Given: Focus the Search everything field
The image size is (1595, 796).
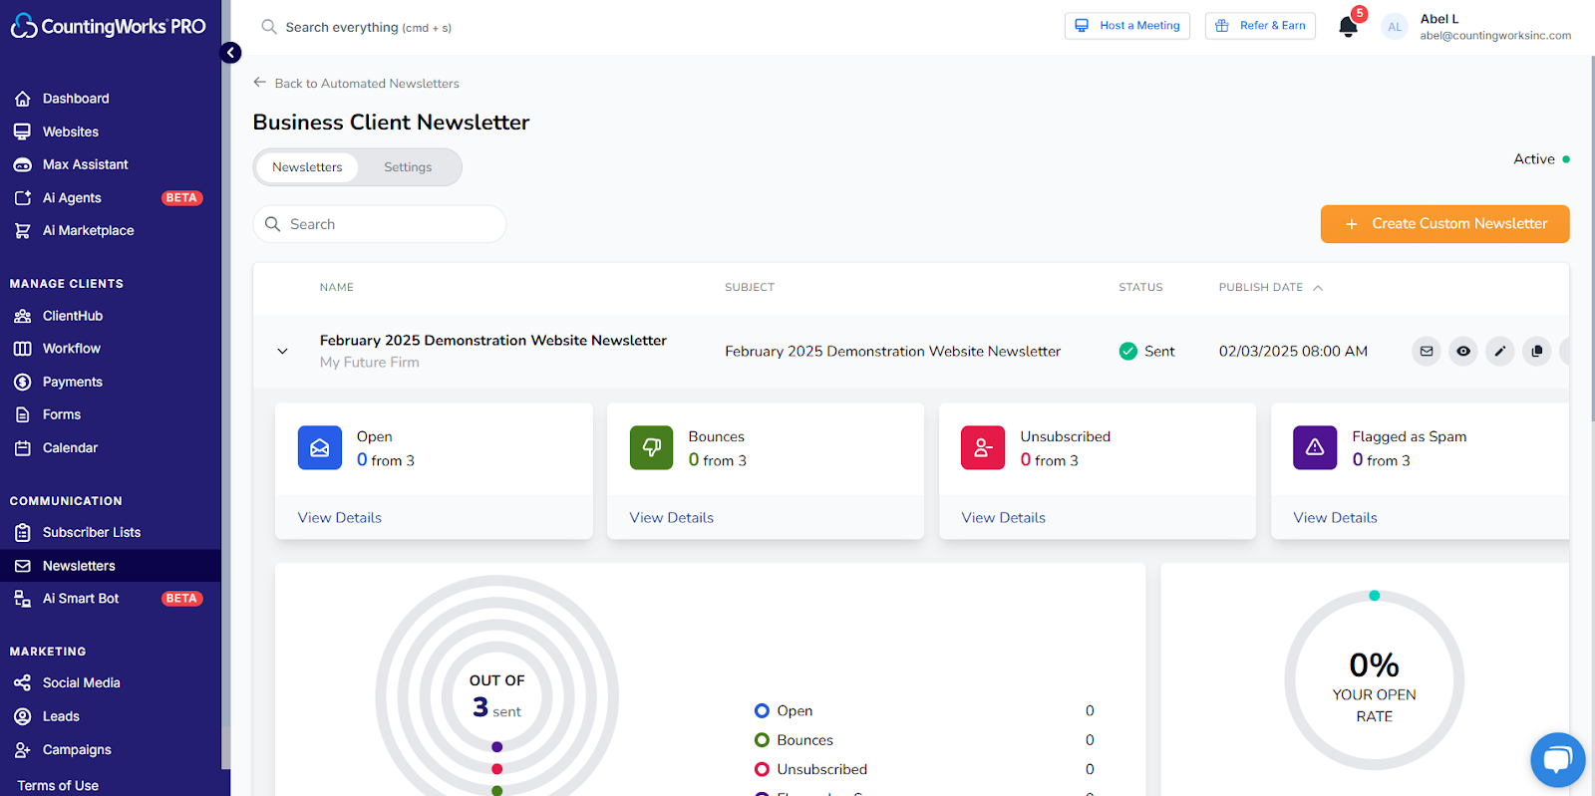Looking at the screenshot, I should coord(368,27).
